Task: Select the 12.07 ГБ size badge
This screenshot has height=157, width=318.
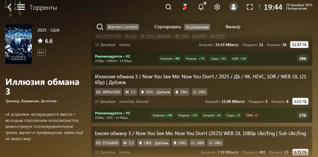Action: tap(299, 45)
